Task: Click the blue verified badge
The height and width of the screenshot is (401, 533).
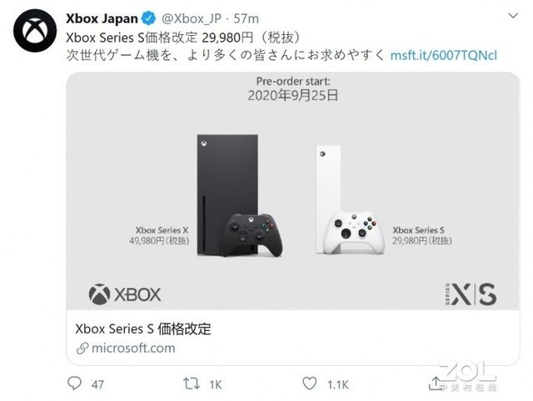Action: [148, 18]
